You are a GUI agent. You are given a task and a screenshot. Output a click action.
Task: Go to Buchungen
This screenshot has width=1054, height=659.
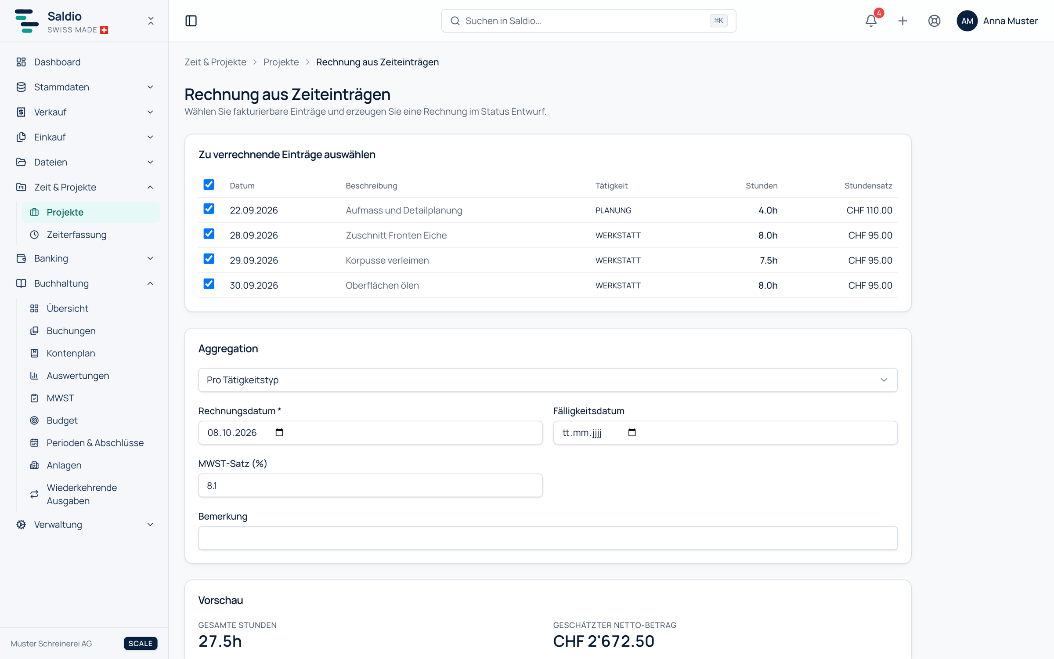[91, 331]
